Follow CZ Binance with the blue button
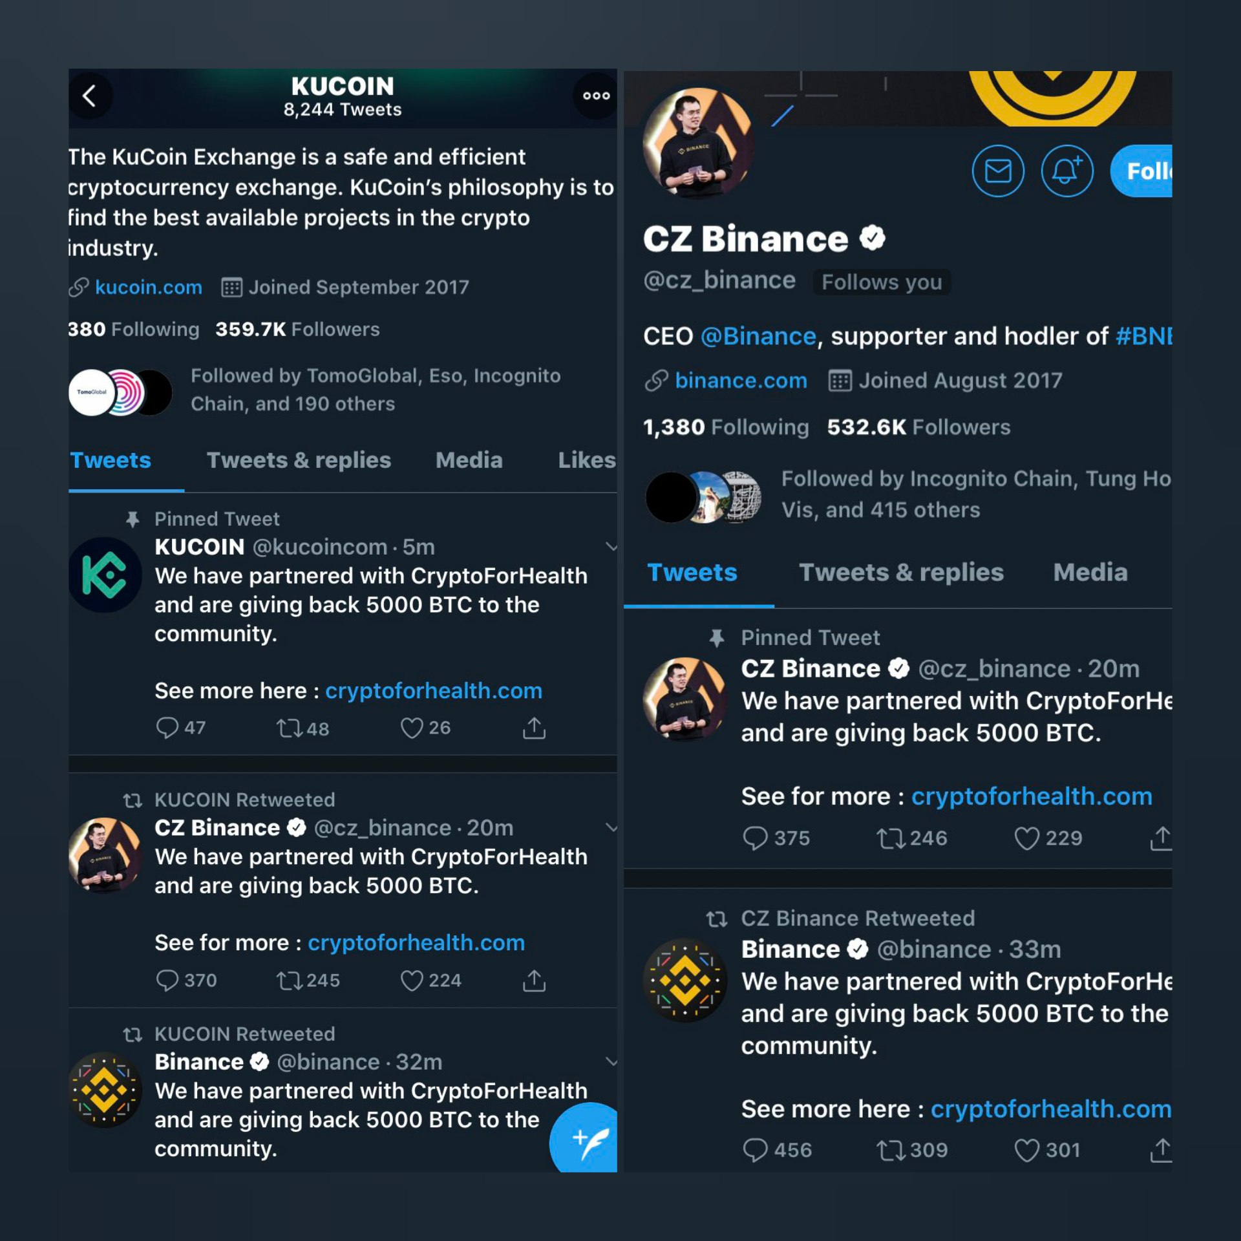 pos(1141,171)
